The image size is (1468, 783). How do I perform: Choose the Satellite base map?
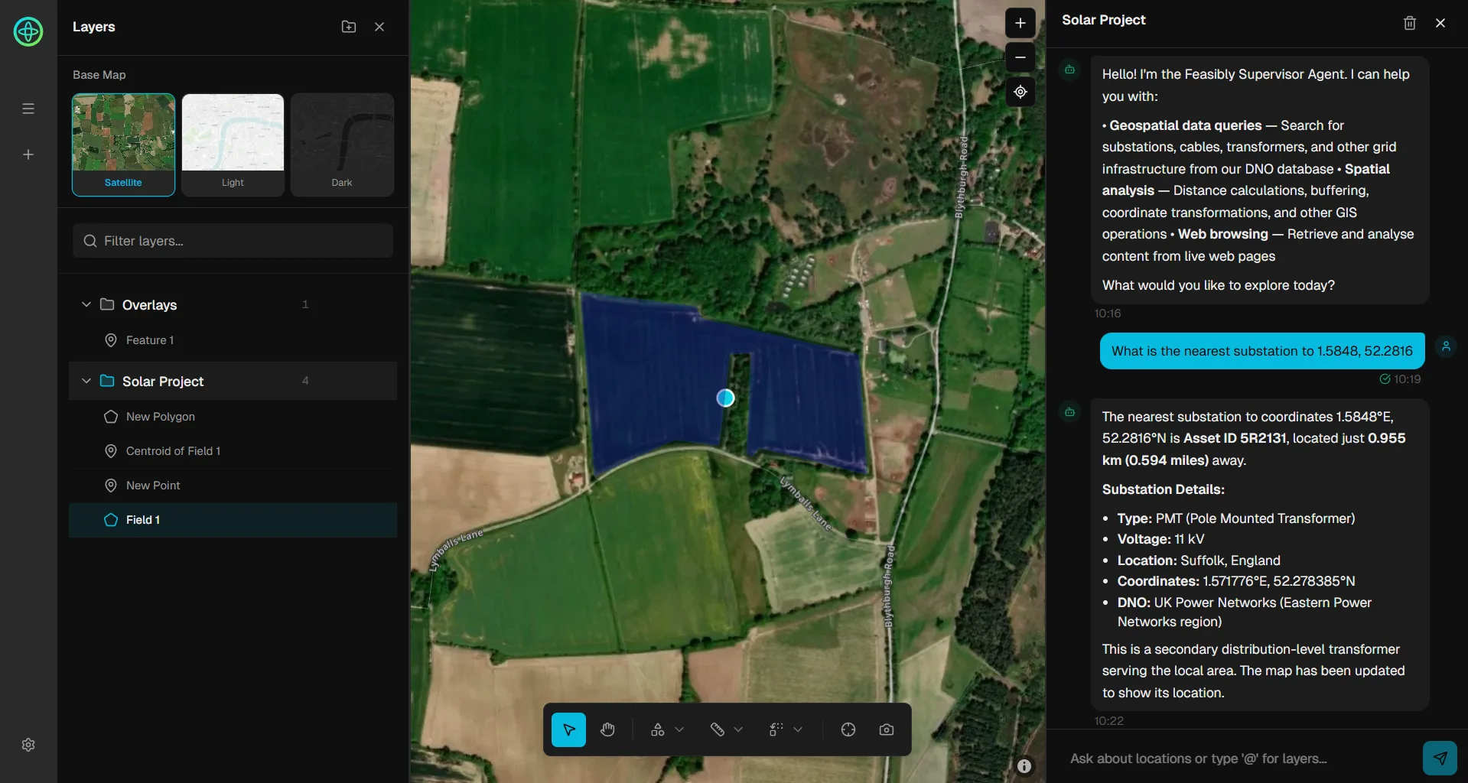click(x=123, y=145)
